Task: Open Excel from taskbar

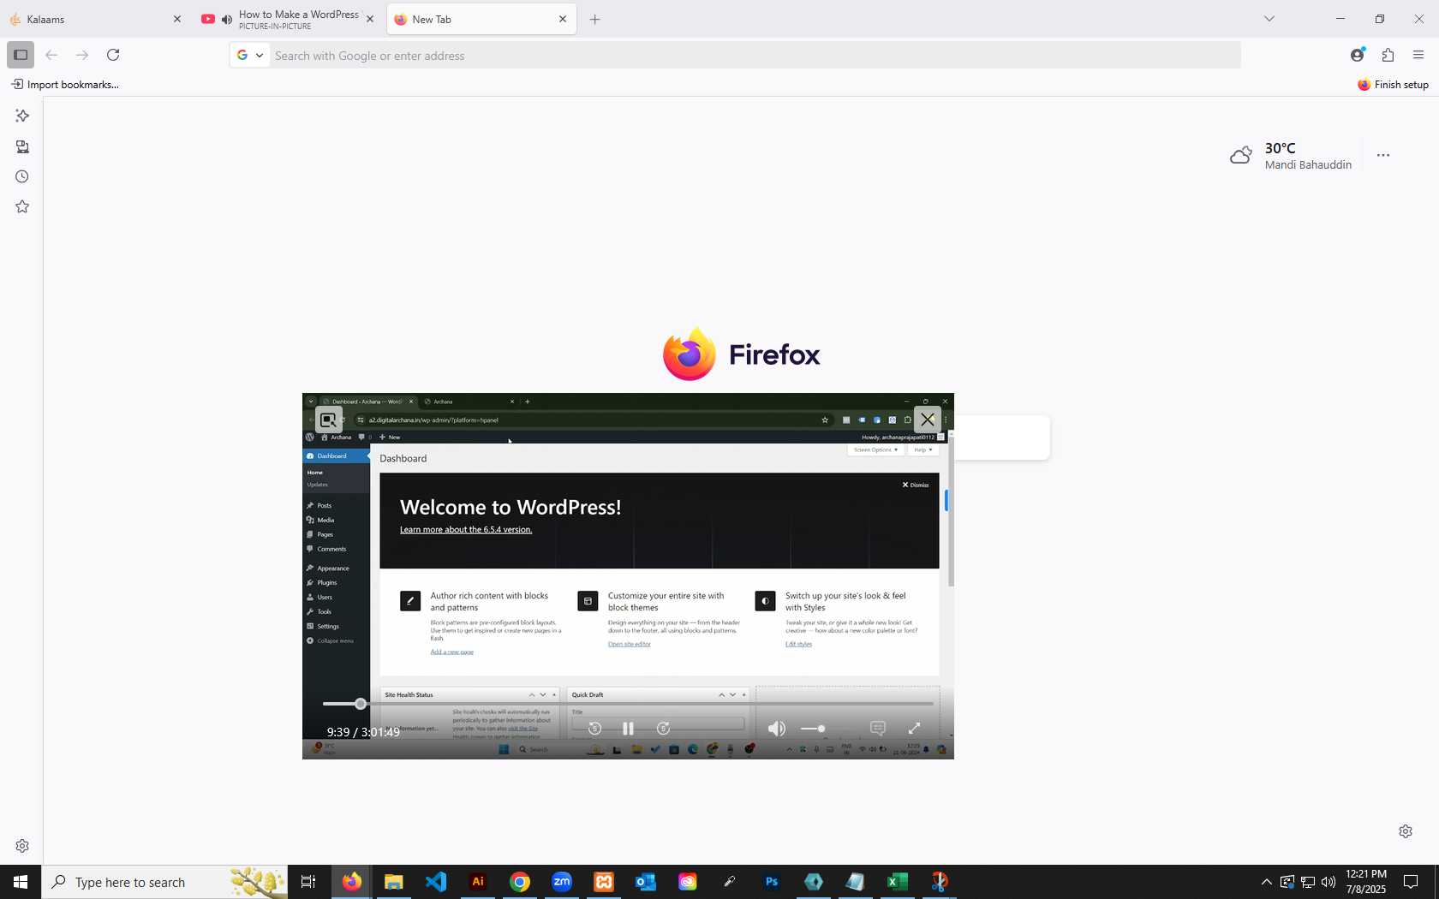Action: (898, 882)
